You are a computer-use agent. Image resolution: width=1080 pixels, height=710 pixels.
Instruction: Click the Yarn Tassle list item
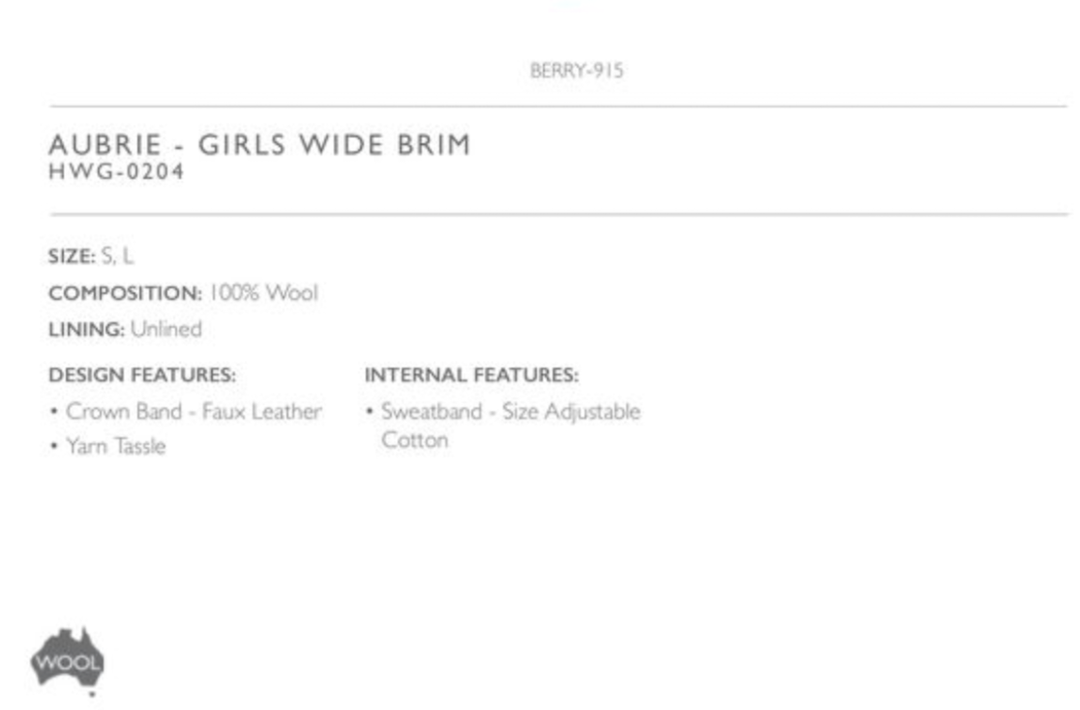pyautogui.click(x=115, y=446)
